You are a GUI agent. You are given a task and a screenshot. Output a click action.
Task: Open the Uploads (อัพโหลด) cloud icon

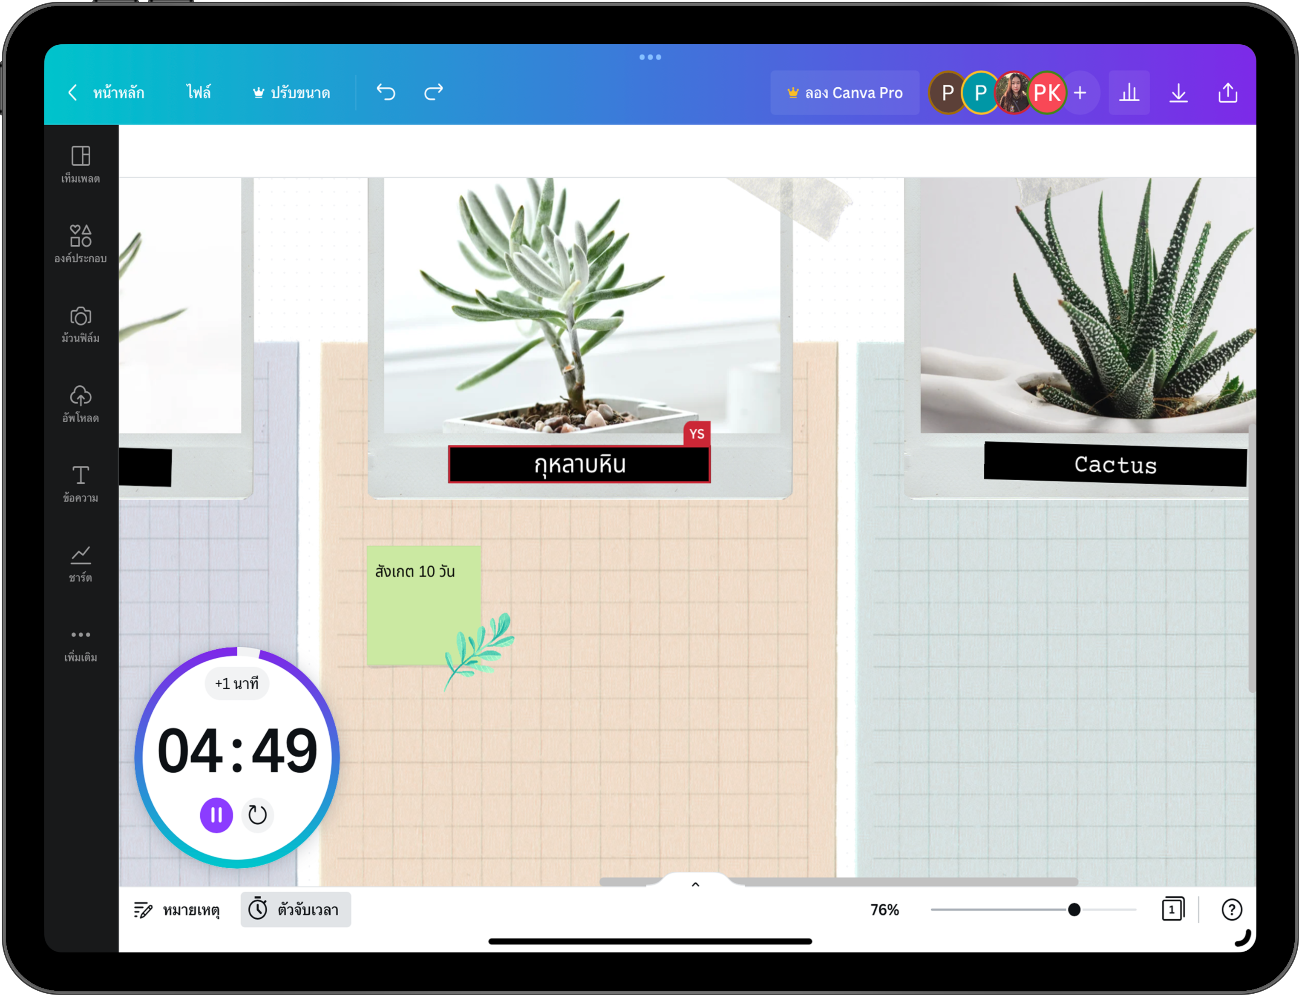pyautogui.click(x=81, y=403)
